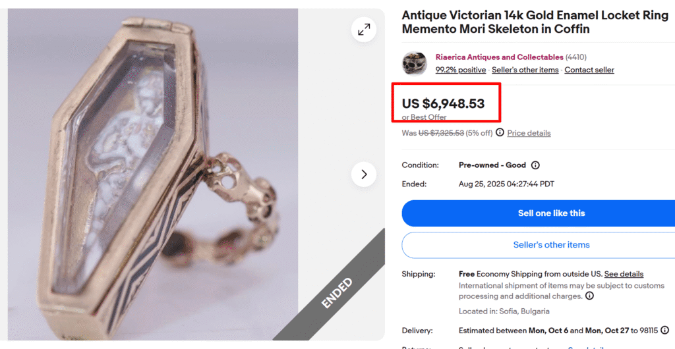This screenshot has width=675, height=349.
Task: Visit Riaerica Antiques and Collectables store
Action: [499, 57]
